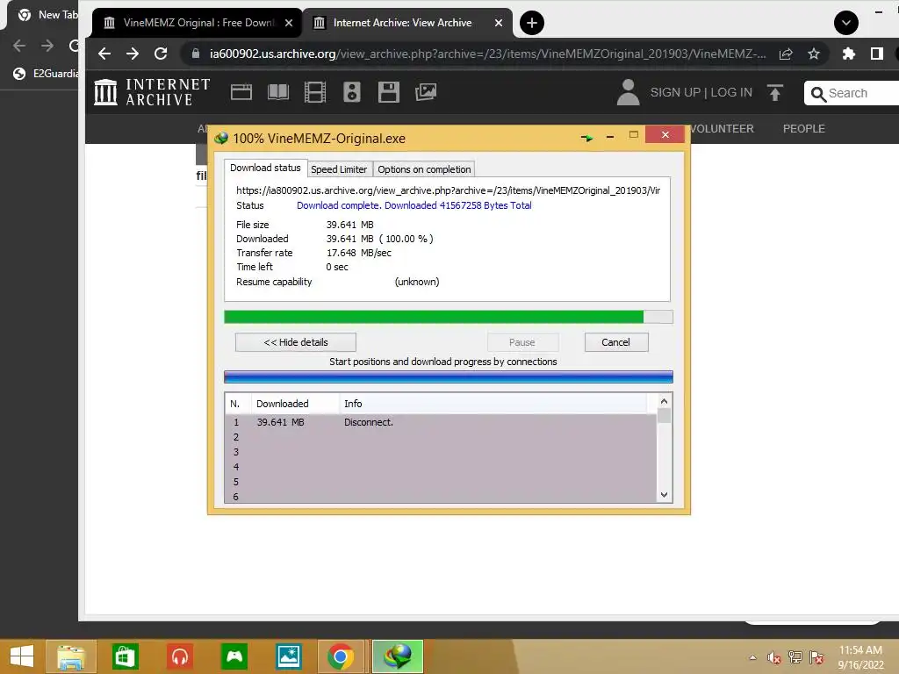Click the LOG IN link
The image size is (899, 674).
click(731, 93)
